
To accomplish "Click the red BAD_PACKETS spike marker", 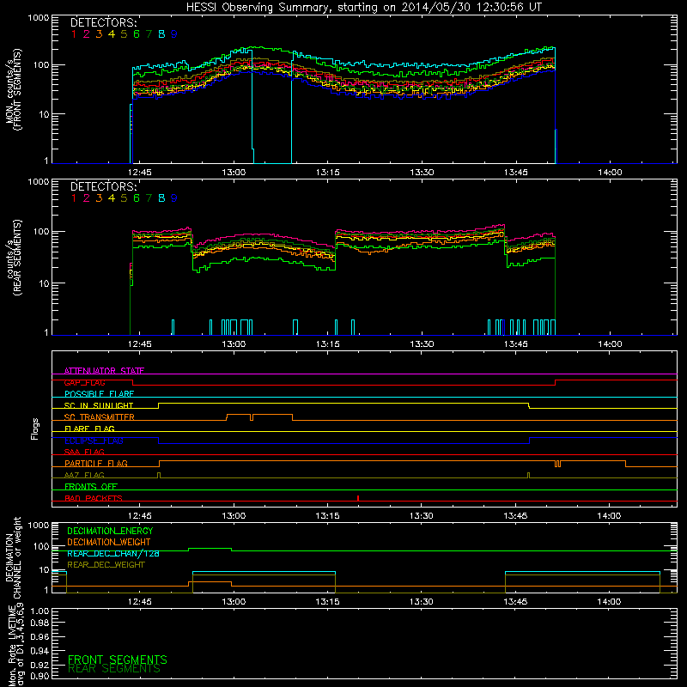I will point(358,498).
